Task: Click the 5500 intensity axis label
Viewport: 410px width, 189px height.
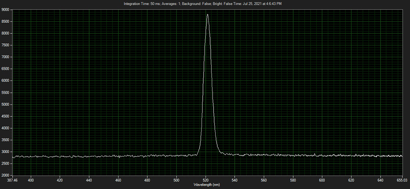Action: (x=5, y=92)
